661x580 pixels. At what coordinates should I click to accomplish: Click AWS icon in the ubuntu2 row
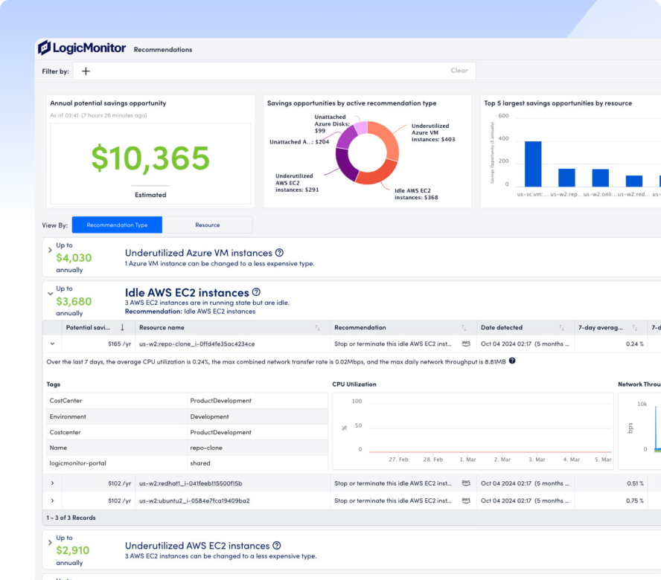(466, 500)
